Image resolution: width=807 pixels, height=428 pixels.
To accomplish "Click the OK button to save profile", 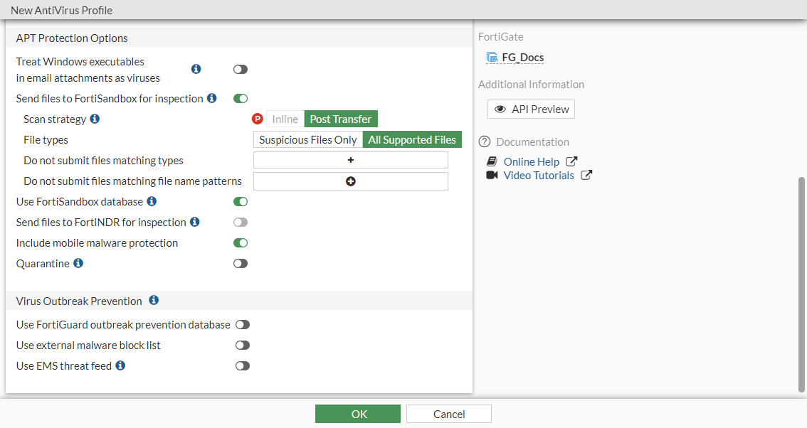I will pos(358,413).
